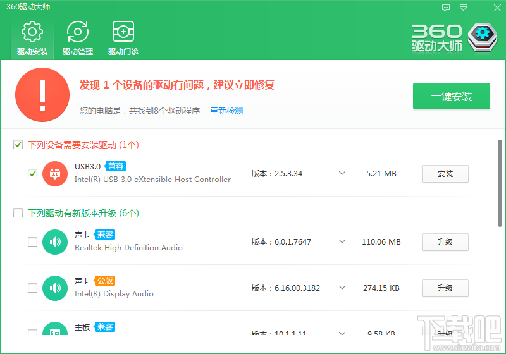The height and width of the screenshot is (354, 506).
Task: Expand version dropdown for Realtek 6.0.1.7647
Action: [x=342, y=241]
